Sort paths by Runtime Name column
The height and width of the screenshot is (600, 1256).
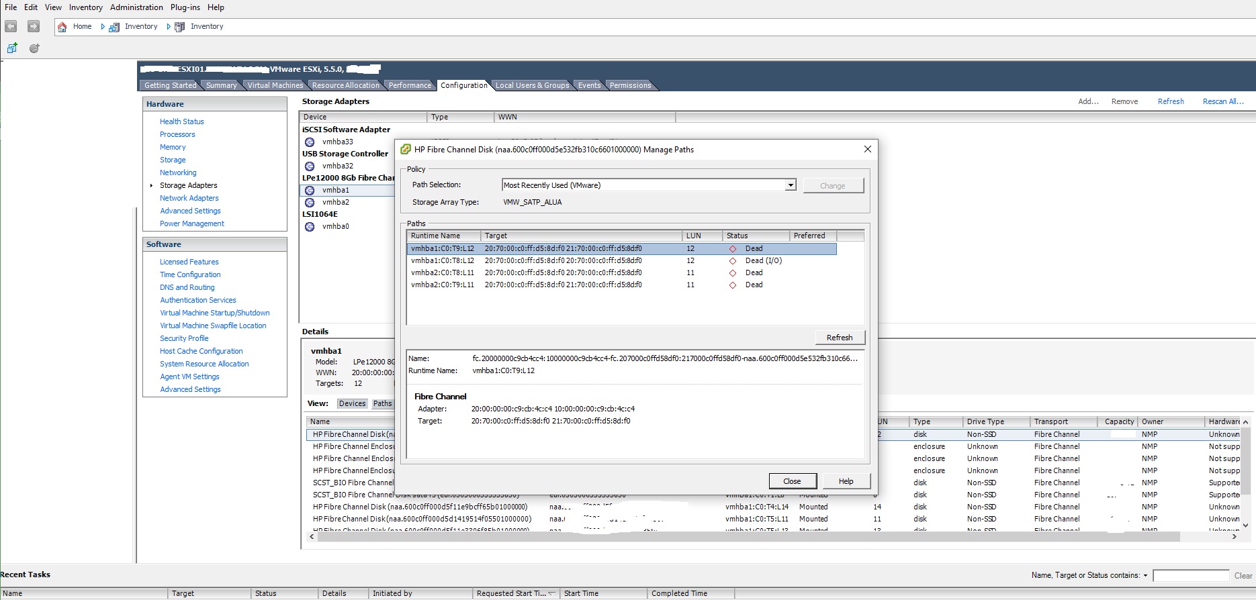click(443, 236)
